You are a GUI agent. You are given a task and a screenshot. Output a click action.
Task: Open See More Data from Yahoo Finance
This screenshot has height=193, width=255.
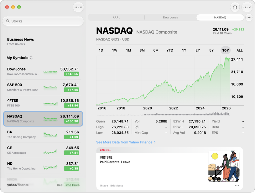[126, 142]
